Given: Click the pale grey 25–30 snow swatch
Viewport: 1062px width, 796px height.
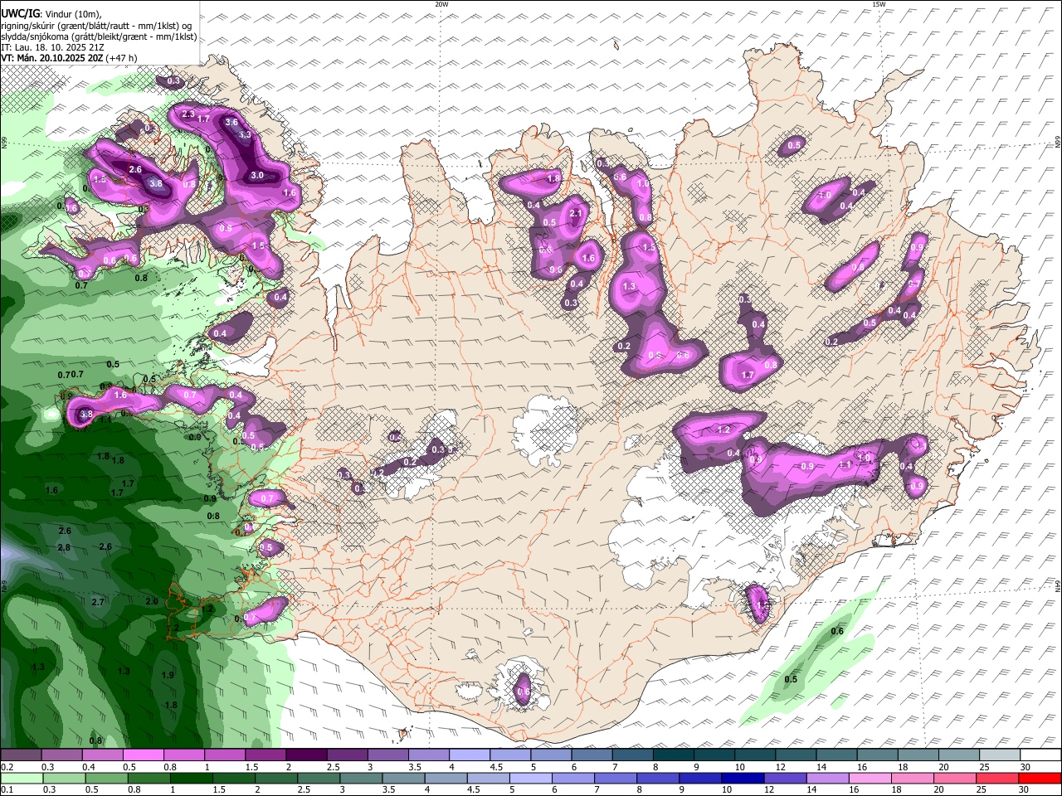Looking at the screenshot, I should tap(1000, 755).
